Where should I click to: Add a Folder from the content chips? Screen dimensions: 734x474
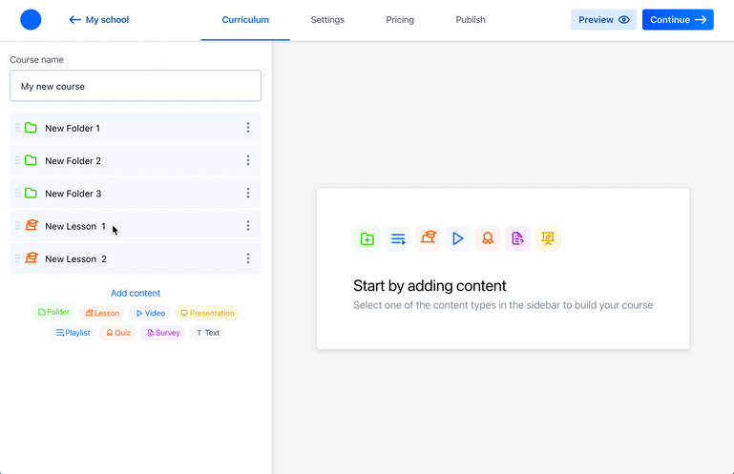pos(53,312)
